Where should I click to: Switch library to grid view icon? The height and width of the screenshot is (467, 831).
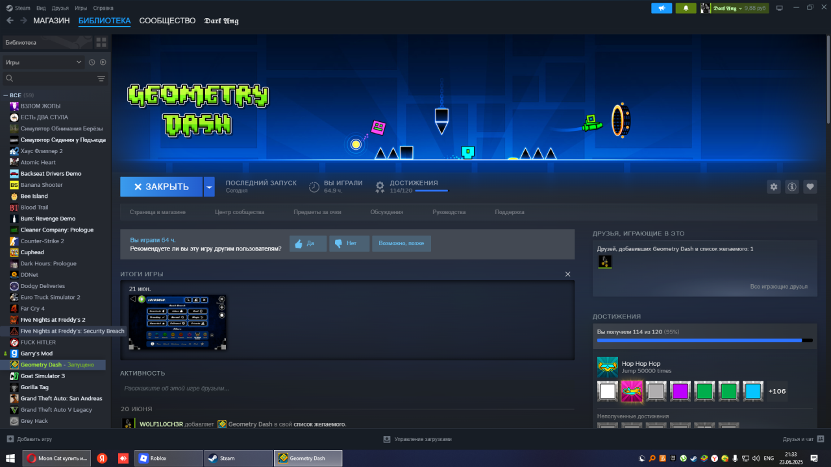pos(101,42)
